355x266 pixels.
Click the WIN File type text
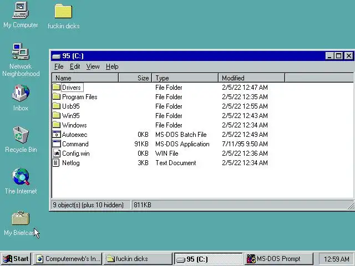tap(166, 154)
